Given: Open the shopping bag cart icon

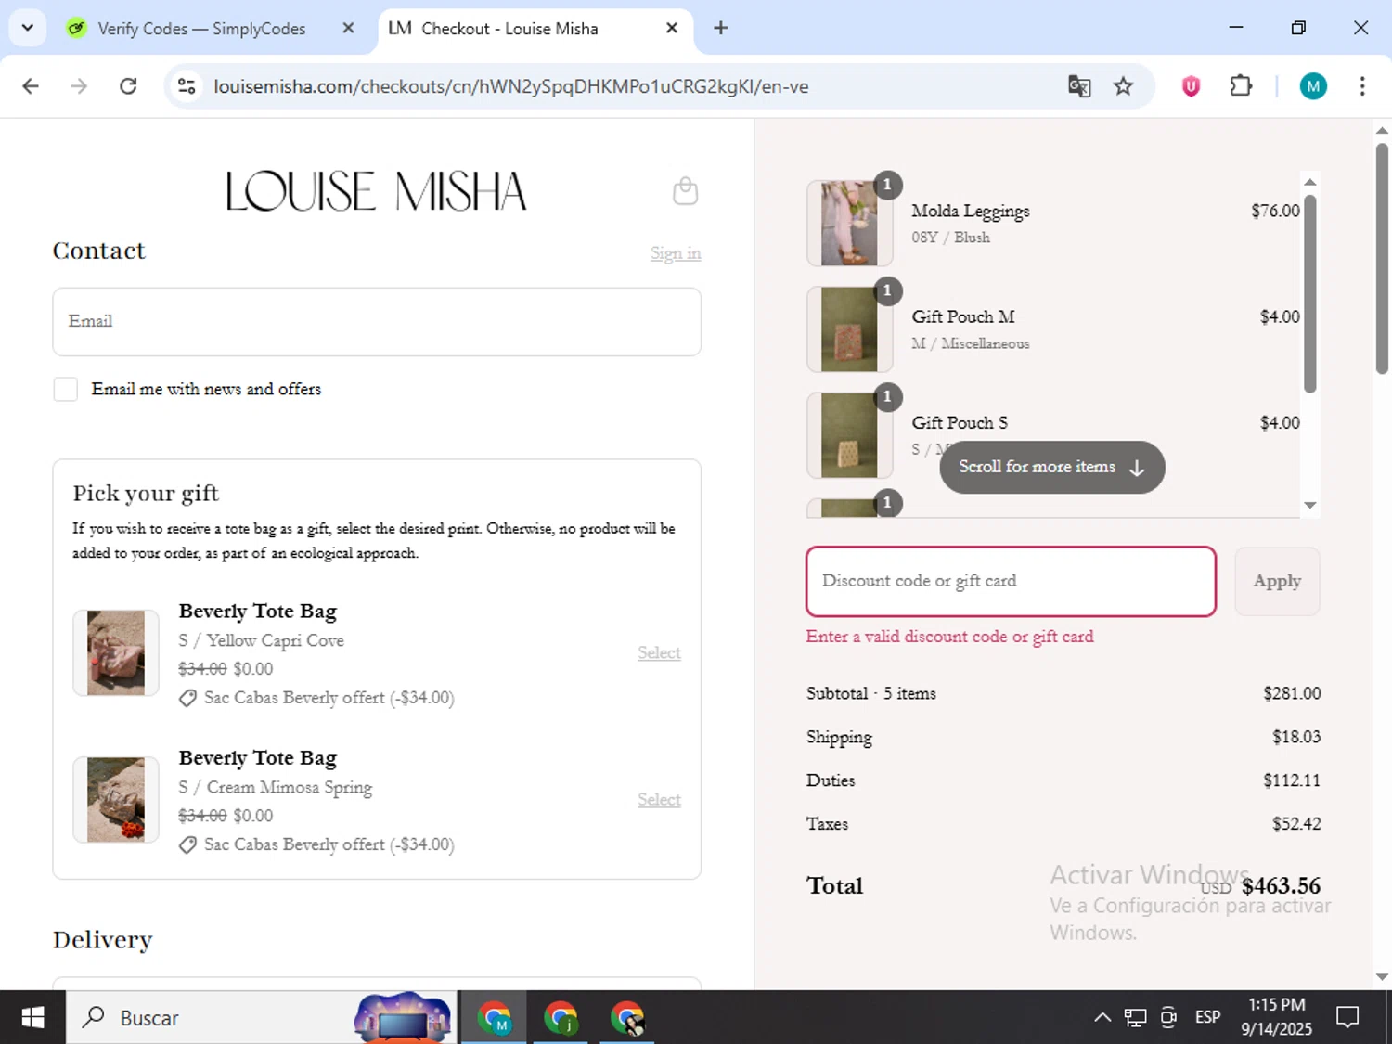Looking at the screenshot, I should 685,191.
